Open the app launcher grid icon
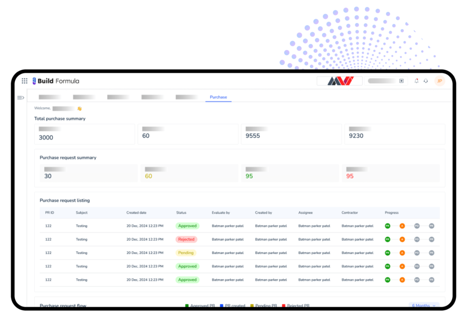 pos(25,81)
